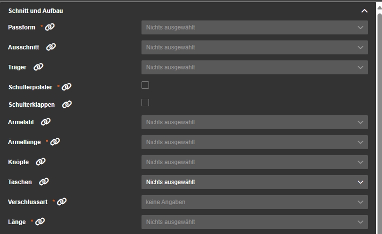
Task: Open the Ausschnitt dropdown
Action: tap(254, 47)
